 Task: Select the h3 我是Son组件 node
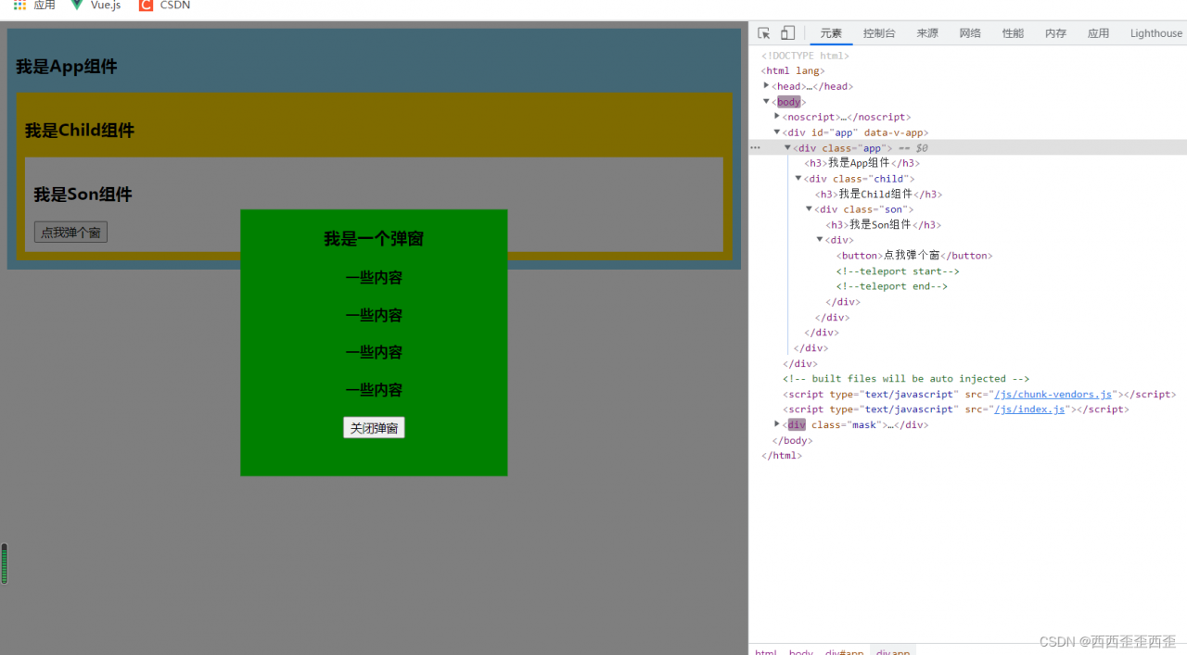click(884, 224)
